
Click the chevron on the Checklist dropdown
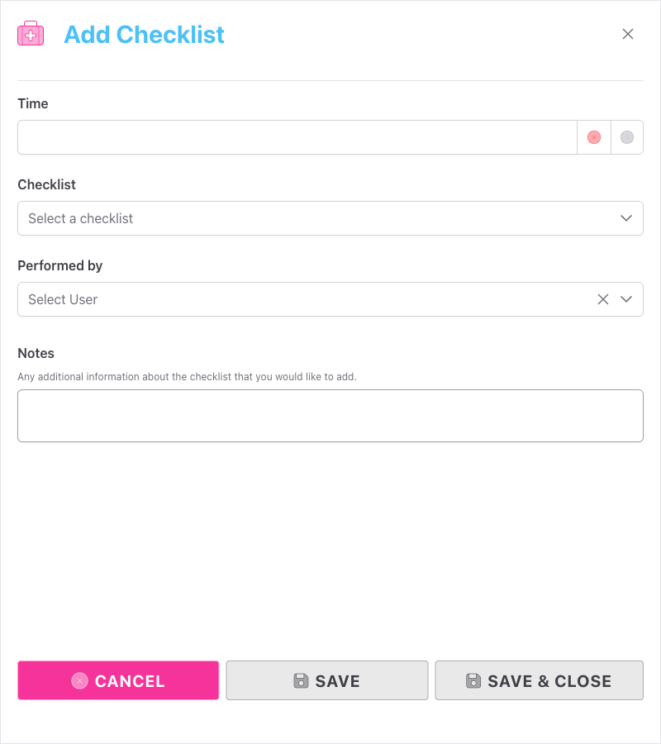[626, 218]
